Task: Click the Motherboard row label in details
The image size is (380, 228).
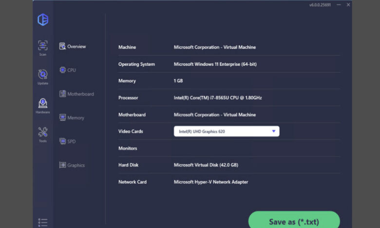Action: (x=132, y=114)
